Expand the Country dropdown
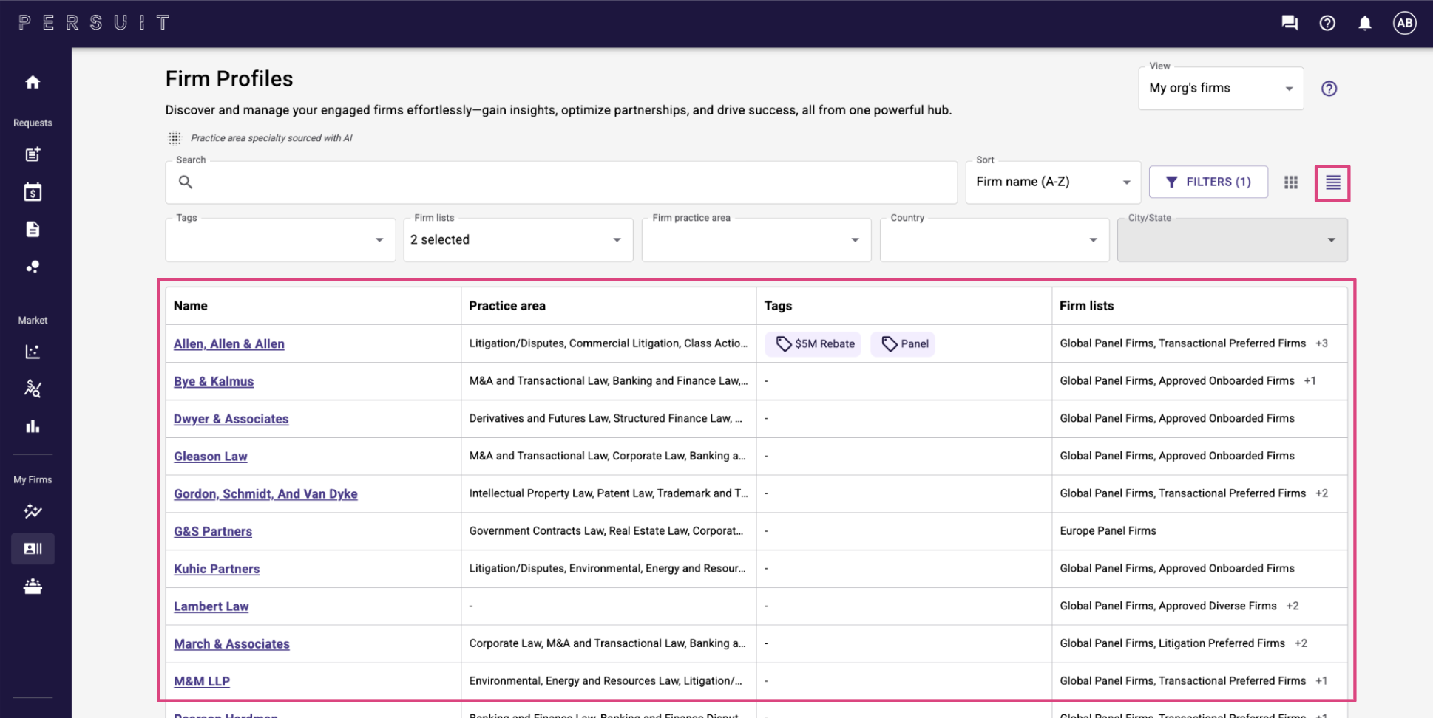This screenshot has height=718, width=1433. (x=994, y=239)
